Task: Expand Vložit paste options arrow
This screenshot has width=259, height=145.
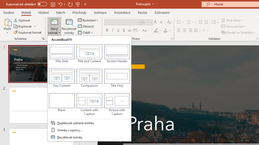Action: [7, 33]
